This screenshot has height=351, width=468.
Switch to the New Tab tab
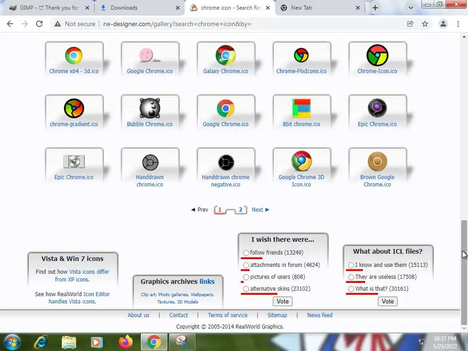point(320,8)
